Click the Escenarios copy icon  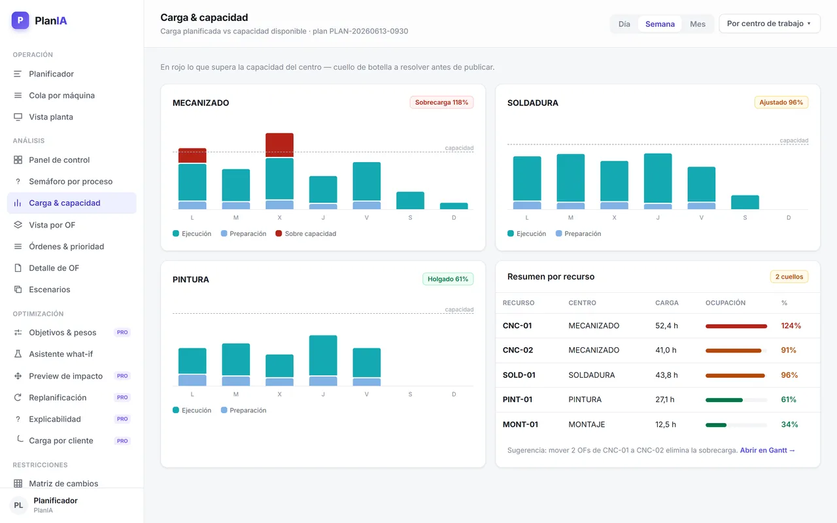pos(18,290)
